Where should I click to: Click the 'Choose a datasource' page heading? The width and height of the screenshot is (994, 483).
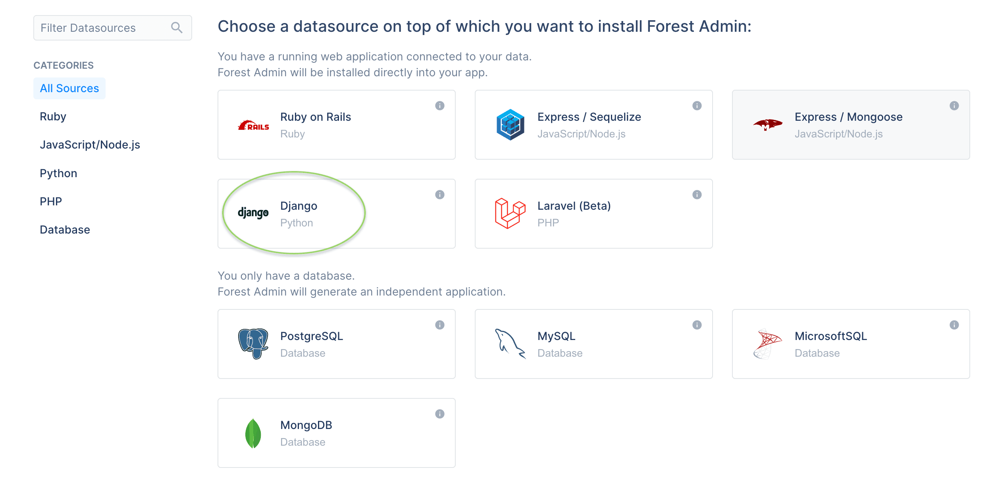pyautogui.click(x=485, y=26)
